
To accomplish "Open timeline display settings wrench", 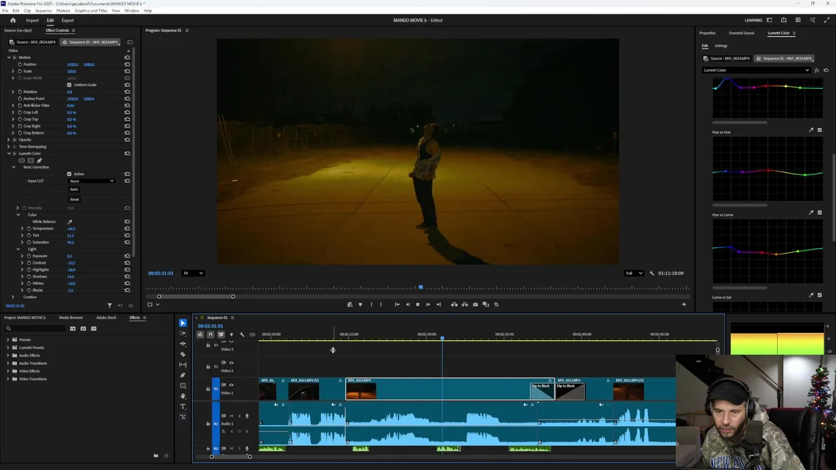I will pos(242,334).
